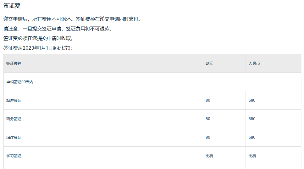
Task: Click the 学习签证 row label
Action: click(14, 156)
